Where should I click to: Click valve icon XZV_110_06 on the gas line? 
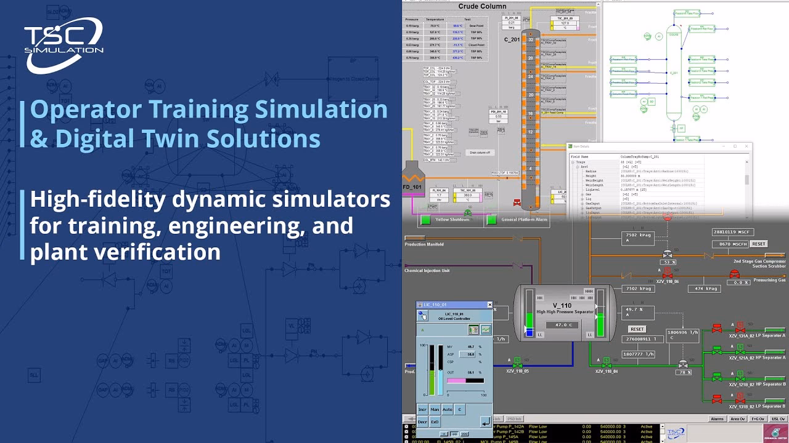pyautogui.click(x=668, y=276)
